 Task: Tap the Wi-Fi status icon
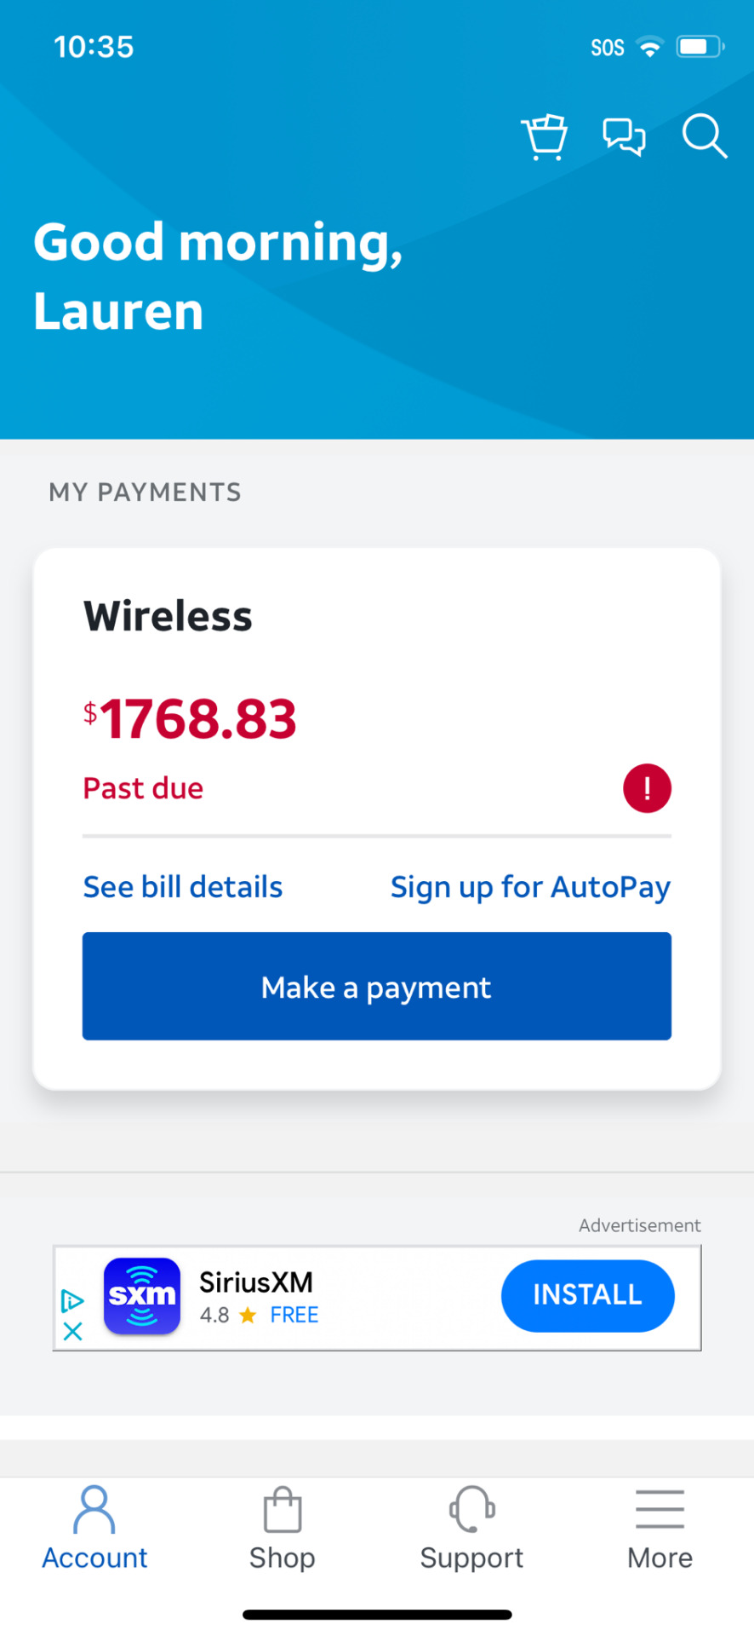(650, 47)
